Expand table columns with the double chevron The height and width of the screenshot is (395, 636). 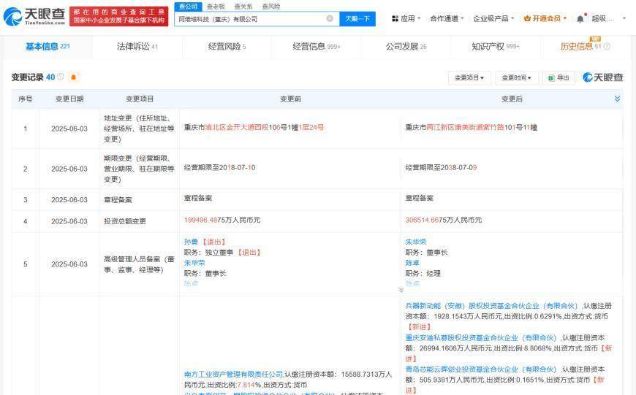(617, 99)
